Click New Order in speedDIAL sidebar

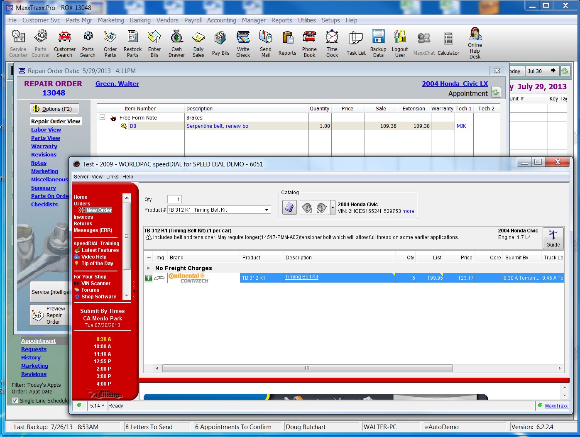click(99, 210)
